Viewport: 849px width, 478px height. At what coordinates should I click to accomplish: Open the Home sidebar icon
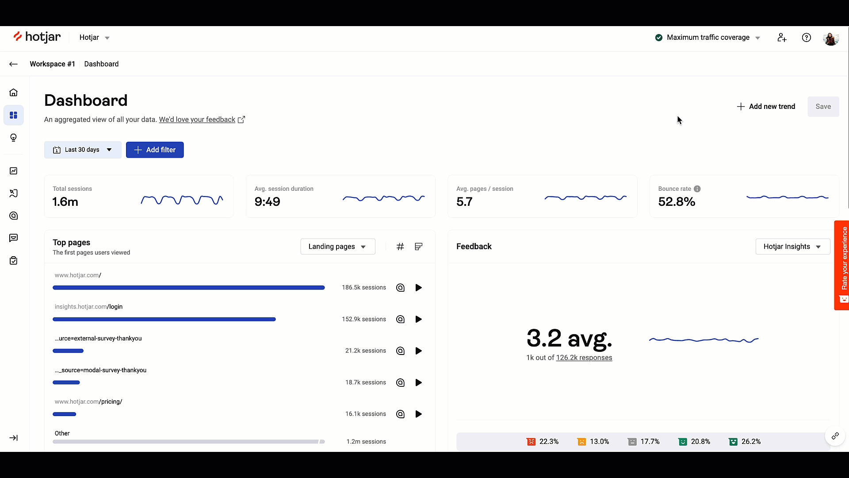(14, 93)
